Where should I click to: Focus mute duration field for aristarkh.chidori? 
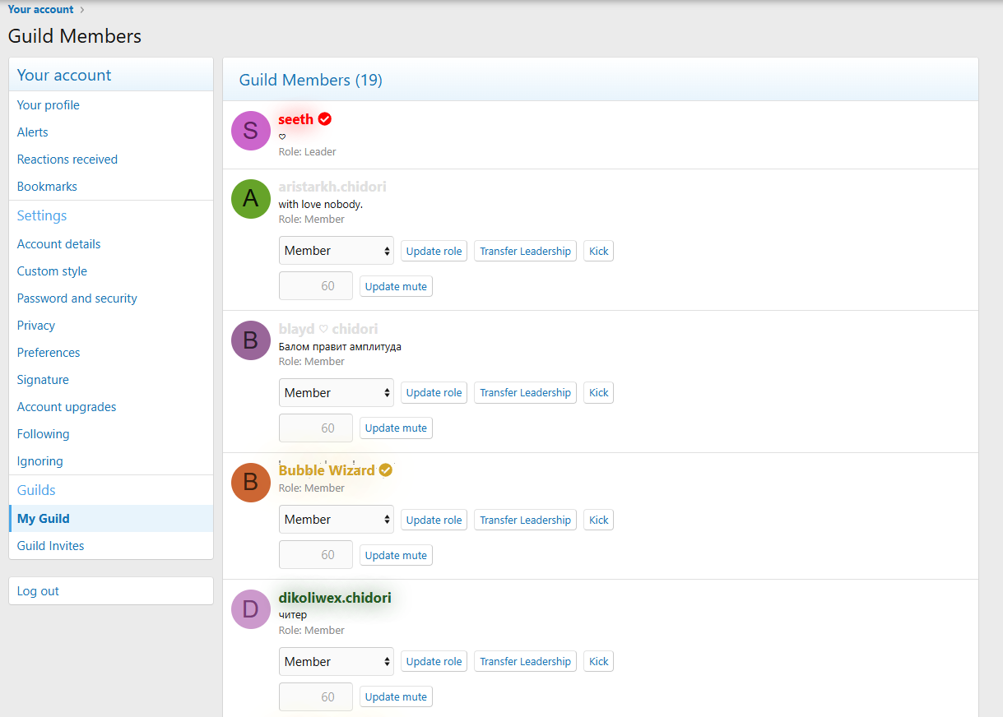point(316,286)
